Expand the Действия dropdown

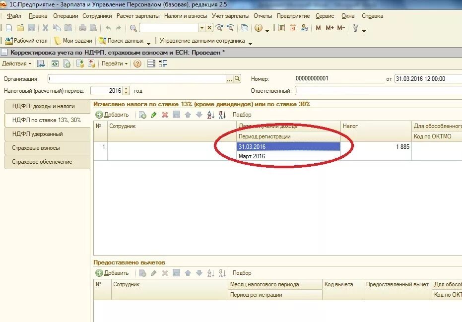16,64
